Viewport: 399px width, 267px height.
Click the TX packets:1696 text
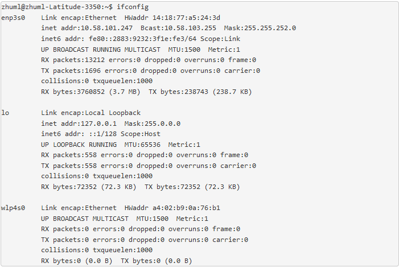click(x=71, y=71)
